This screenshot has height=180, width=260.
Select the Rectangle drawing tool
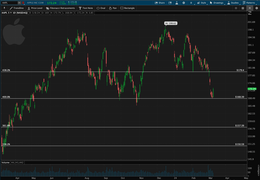tap(127, 8)
